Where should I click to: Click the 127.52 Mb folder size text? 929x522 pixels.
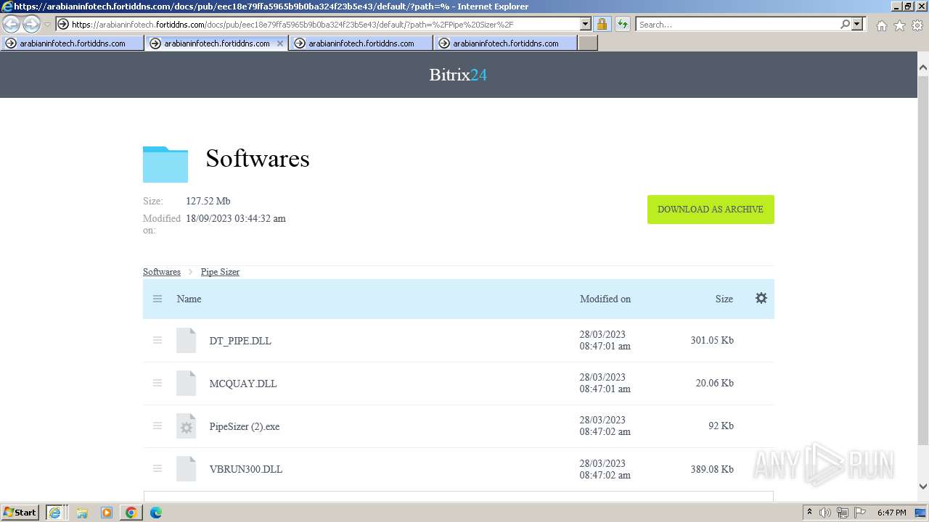tap(208, 201)
